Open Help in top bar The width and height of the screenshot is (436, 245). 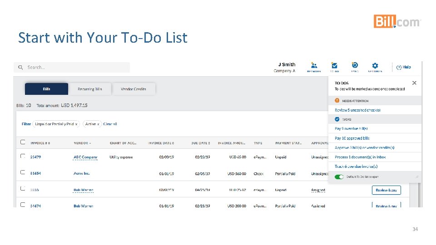(x=403, y=67)
